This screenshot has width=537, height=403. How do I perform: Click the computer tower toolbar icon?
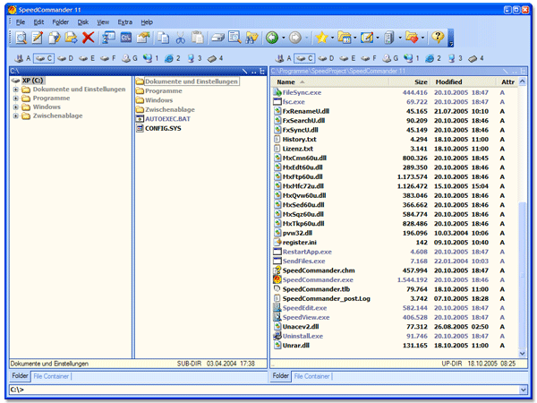[x=389, y=38]
